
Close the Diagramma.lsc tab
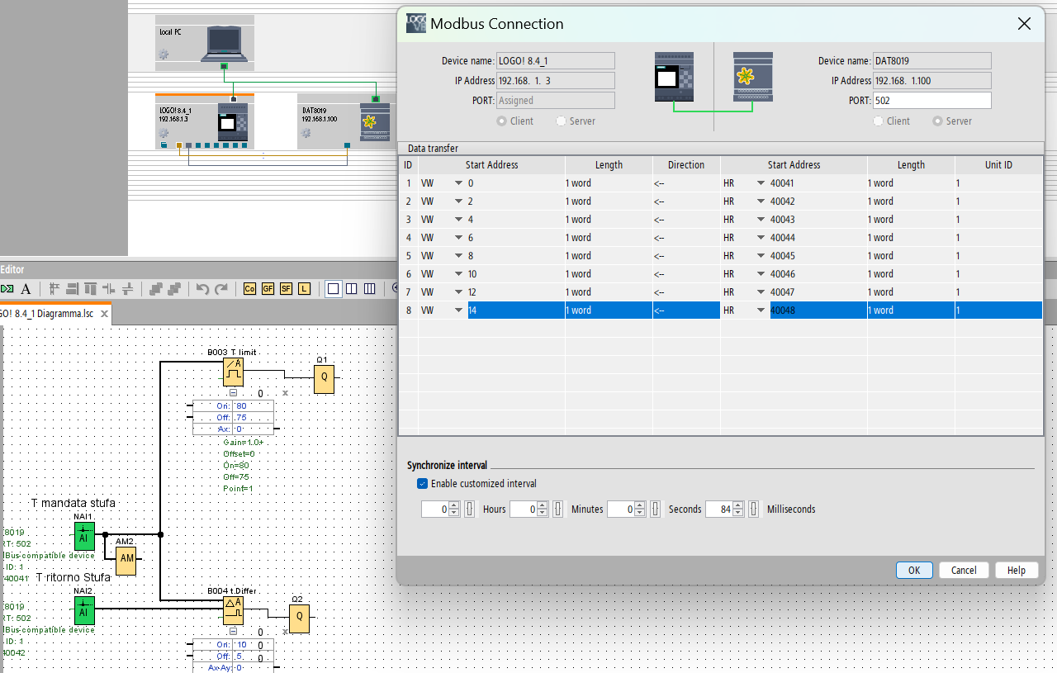[105, 314]
